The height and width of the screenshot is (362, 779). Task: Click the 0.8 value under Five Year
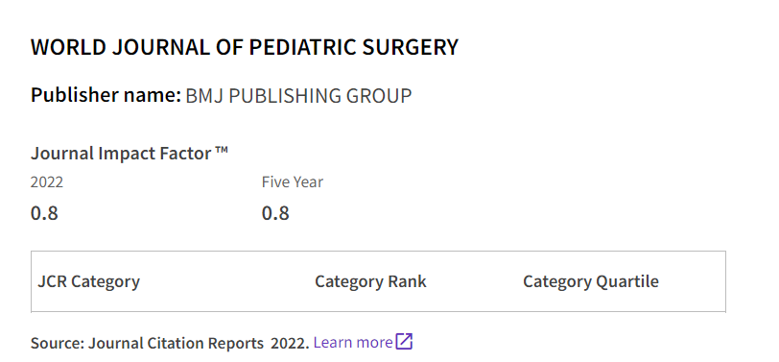coord(275,213)
